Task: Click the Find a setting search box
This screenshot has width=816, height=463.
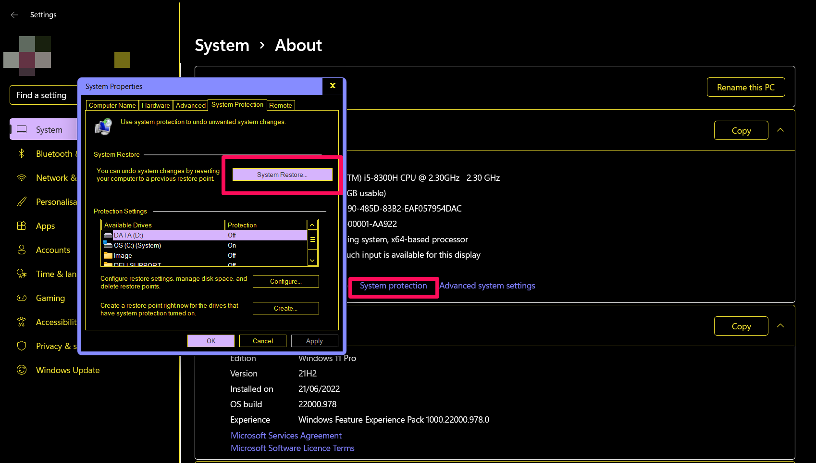Action: pos(44,95)
